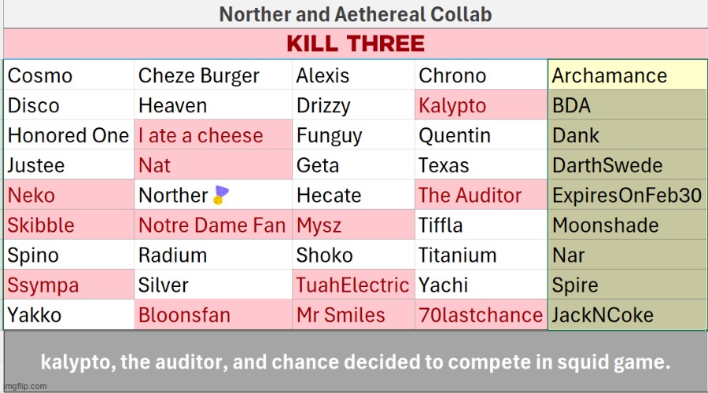The width and height of the screenshot is (708, 393).
Task: Select the ExpiresOnFeb30 cell
Action: pyautogui.click(x=626, y=195)
